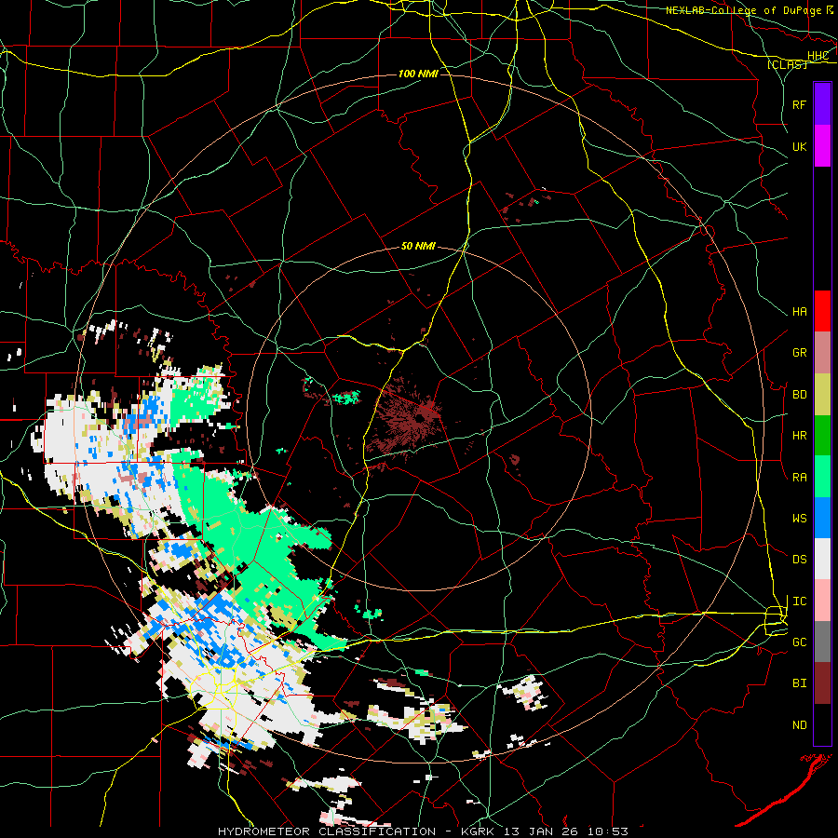This screenshot has height=838, width=838.
Task: Click the "HHC" product code text
Action: point(818,56)
